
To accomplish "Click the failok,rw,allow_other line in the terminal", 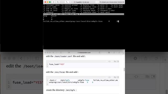I will coord(81,21).
